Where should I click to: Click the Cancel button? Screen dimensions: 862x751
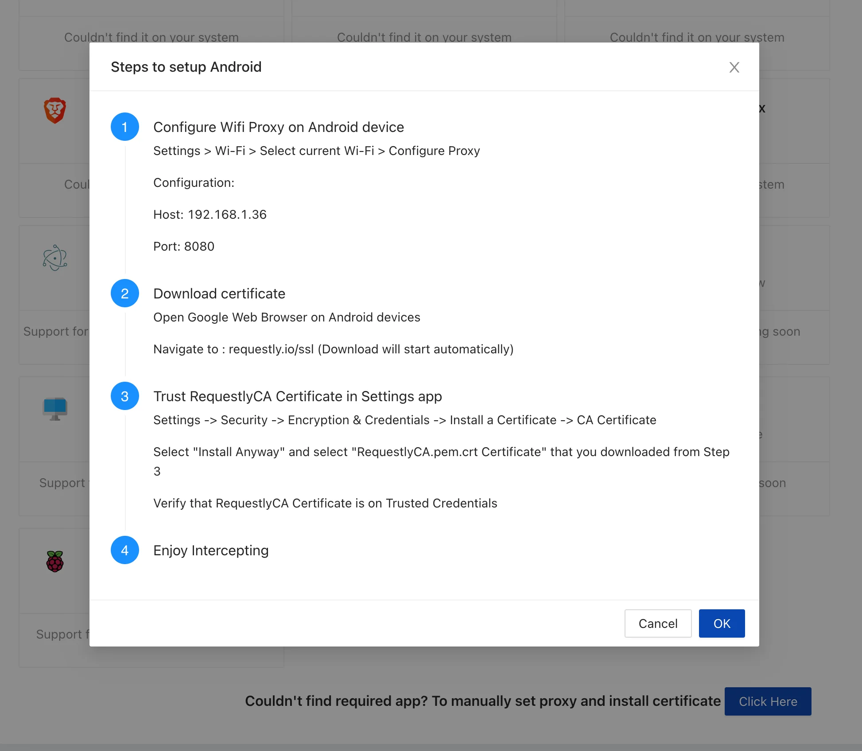[658, 623]
